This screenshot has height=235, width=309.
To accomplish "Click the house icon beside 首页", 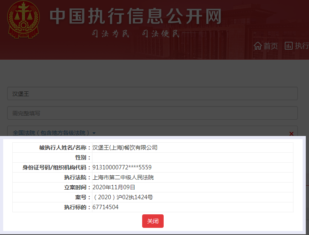I will tap(258, 46).
